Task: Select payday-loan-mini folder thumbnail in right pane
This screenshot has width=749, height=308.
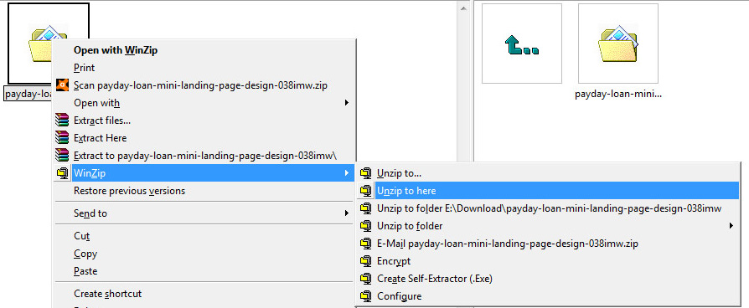Action: pos(618,44)
